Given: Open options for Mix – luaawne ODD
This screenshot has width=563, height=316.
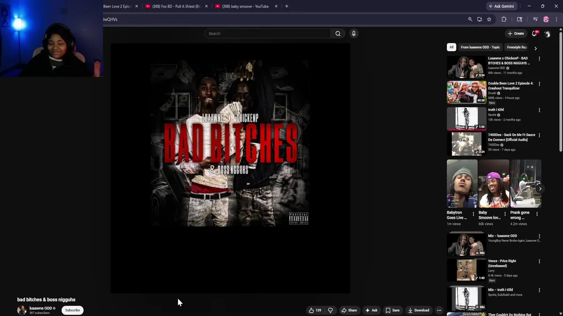Looking at the screenshot, I should 539,237.
